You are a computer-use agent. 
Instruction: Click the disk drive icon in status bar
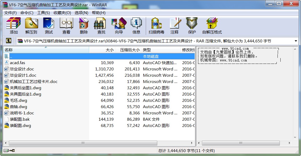pyautogui.click(x=6, y=151)
